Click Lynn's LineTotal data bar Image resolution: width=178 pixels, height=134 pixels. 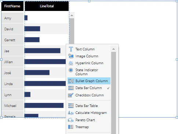(x=28, y=95)
